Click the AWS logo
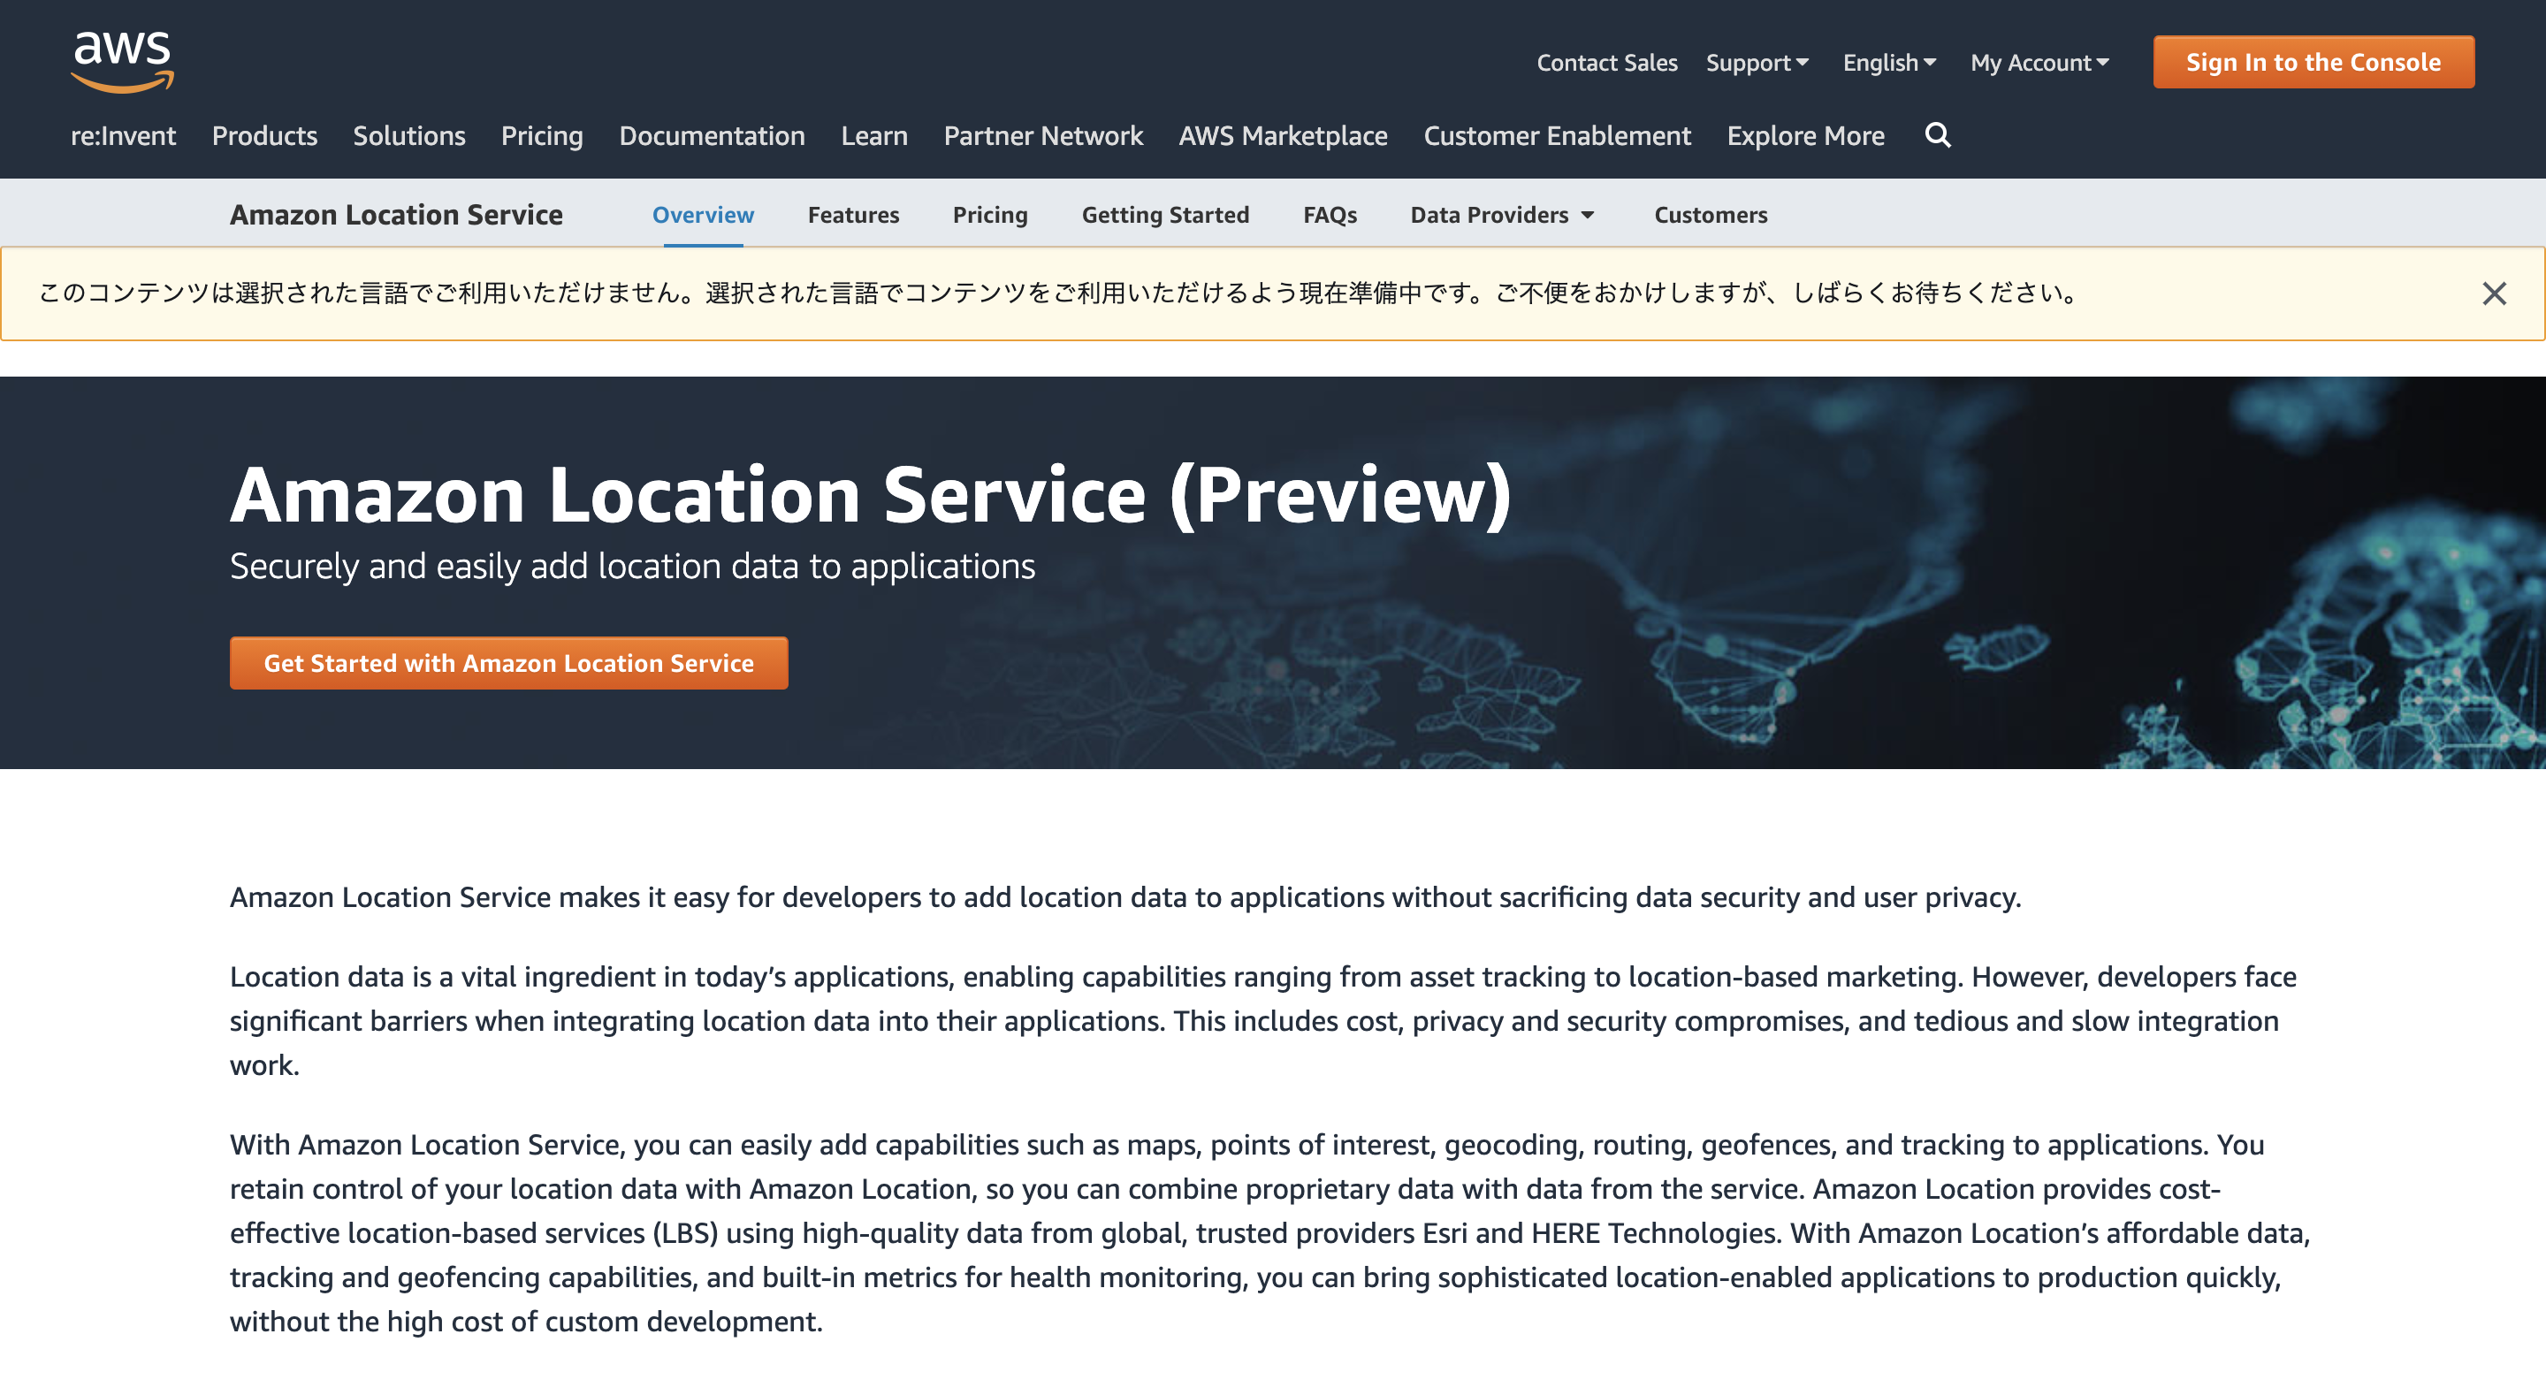The width and height of the screenshot is (2546, 1395). point(122,61)
